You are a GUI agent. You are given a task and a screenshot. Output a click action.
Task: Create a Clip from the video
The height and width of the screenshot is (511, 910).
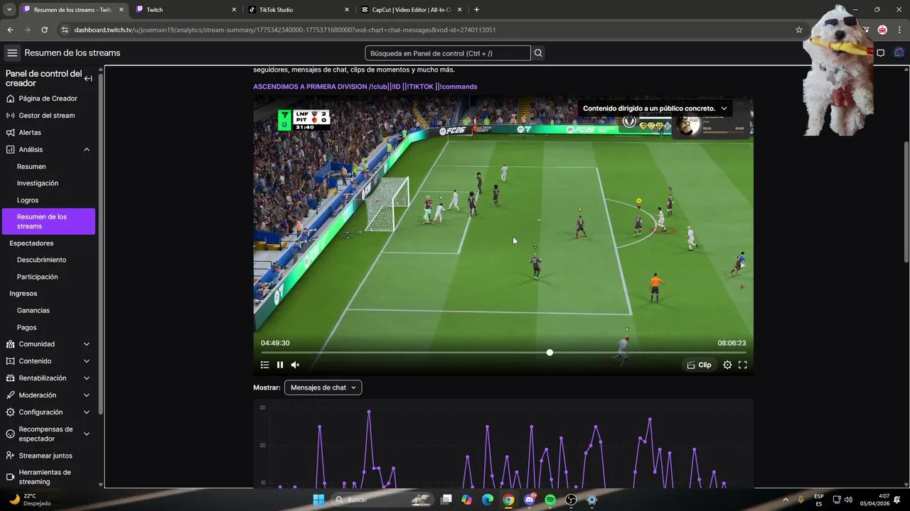699,365
